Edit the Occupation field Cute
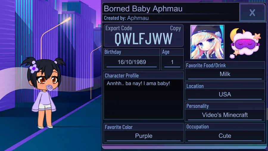This screenshot has height=151, width=268. (225, 136)
